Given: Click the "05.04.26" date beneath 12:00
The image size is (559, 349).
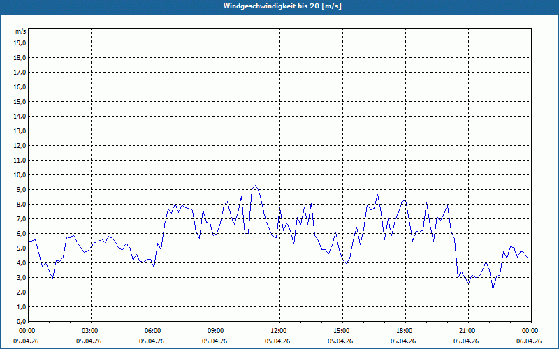Looking at the screenshot, I should (277, 341).
